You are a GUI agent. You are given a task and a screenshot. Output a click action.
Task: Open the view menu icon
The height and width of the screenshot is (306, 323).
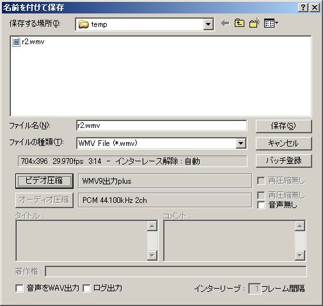[x=271, y=23]
